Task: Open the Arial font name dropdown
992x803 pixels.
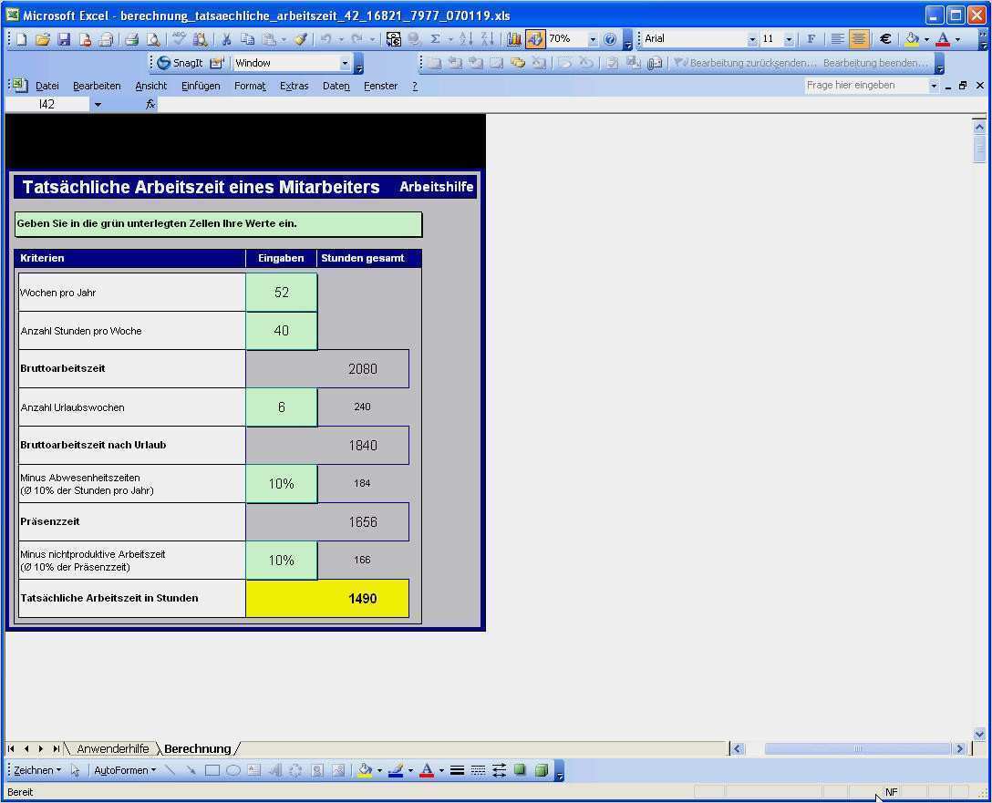Action: point(752,40)
